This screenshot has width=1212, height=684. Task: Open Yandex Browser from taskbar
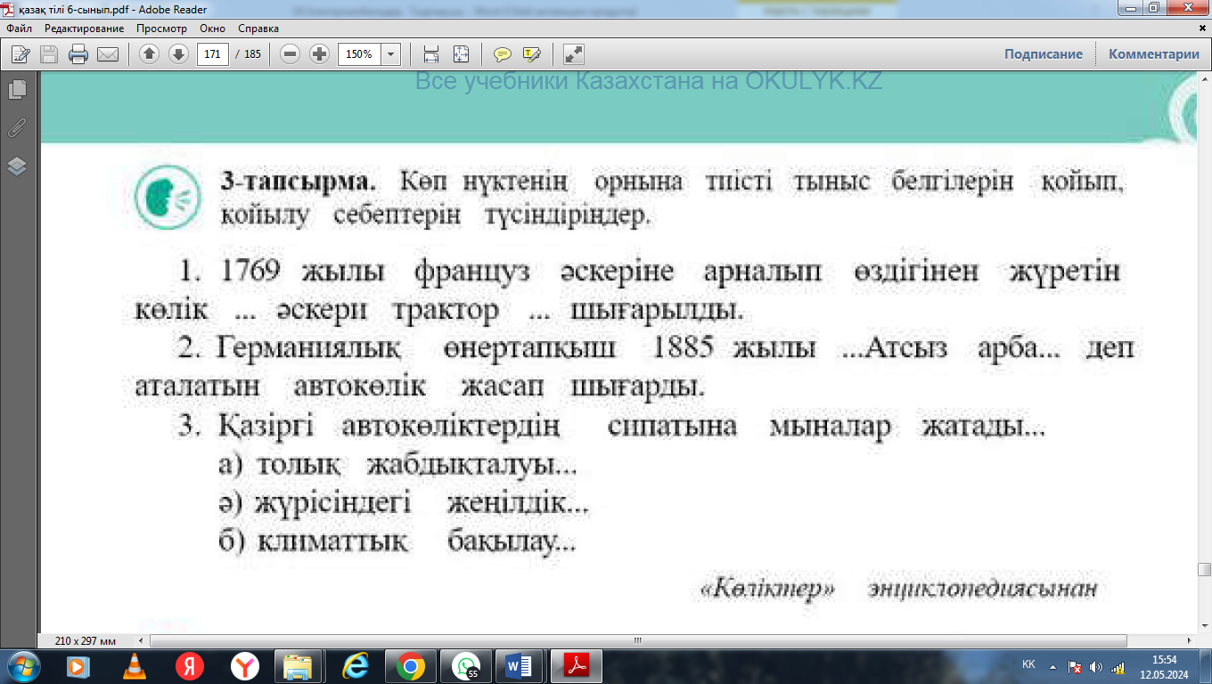[244, 666]
